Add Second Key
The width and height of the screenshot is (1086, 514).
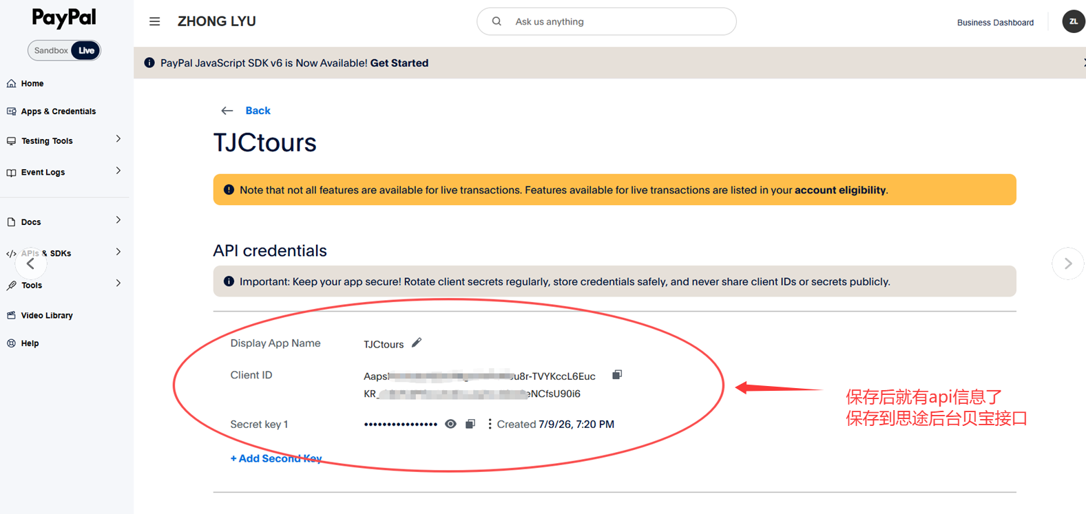tap(275, 458)
